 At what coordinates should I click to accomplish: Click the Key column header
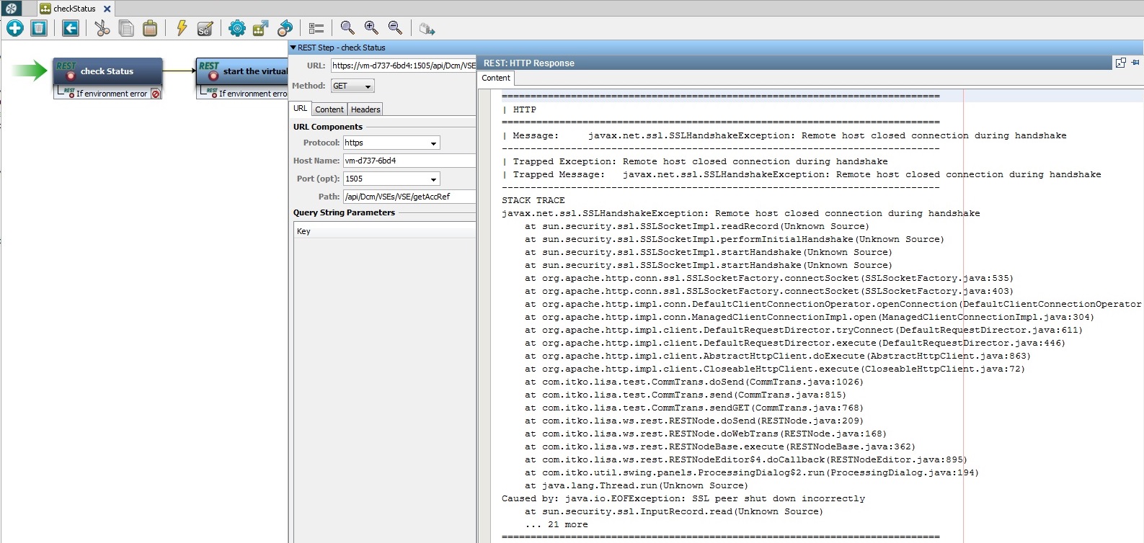[385, 231]
